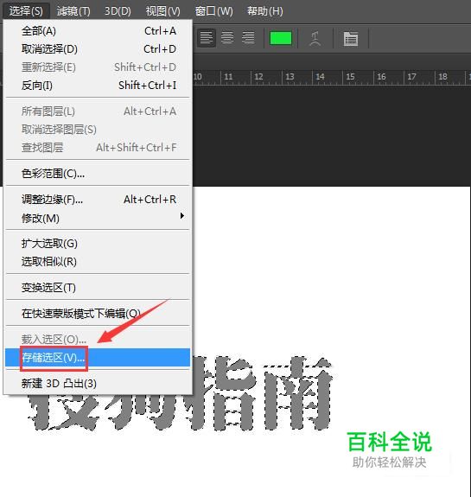The height and width of the screenshot is (497, 471).
Task: Click the selected 南 character on canvas
Action: pyautogui.click(x=298, y=393)
